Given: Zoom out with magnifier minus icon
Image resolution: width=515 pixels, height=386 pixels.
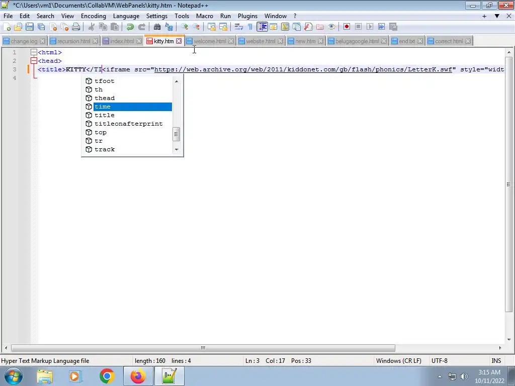Looking at the screenshot, I should (x=196, y=27).
